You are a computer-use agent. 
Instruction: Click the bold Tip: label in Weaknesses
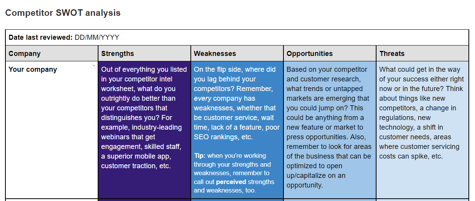(200, 156)
